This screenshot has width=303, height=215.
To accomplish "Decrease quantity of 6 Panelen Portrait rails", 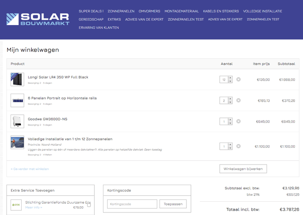I will (230, 102).
